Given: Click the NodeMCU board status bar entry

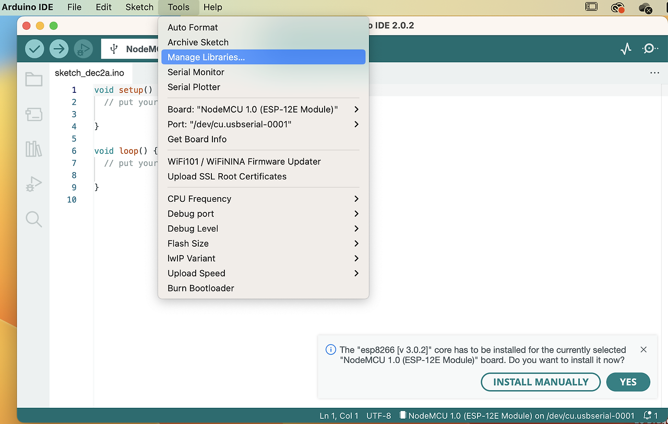Looking at the screenshot, I should (517, 416).
